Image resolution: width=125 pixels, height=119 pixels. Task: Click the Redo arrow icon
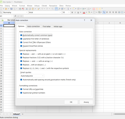pos(47,9)
